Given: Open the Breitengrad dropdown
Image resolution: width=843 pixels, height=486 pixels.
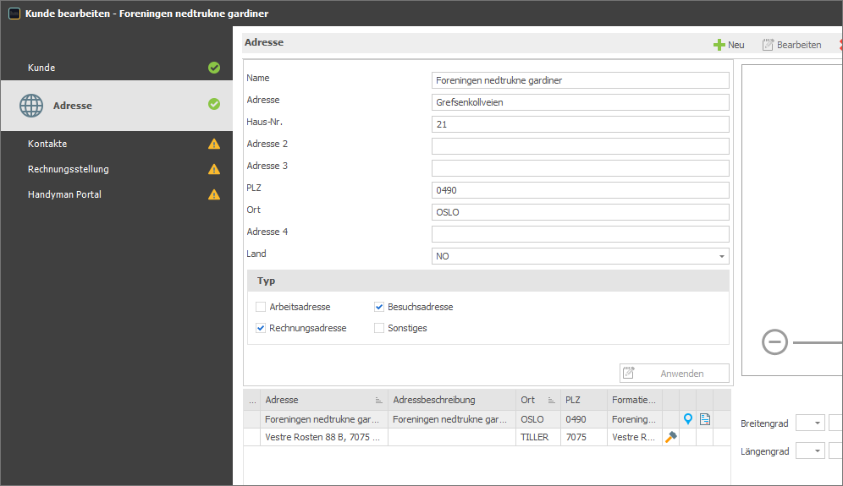Looking at the screenshot, I should 818,423.
